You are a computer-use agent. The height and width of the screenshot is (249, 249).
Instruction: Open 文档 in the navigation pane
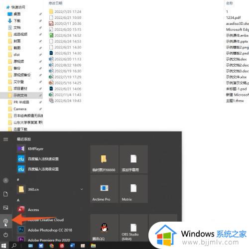17,27
